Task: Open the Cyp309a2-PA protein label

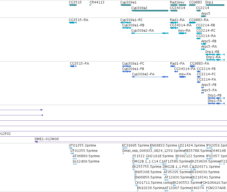Action: coord(143,74)
